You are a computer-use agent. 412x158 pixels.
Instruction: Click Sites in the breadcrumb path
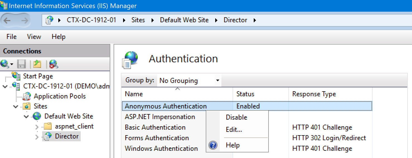coord(138,20)
